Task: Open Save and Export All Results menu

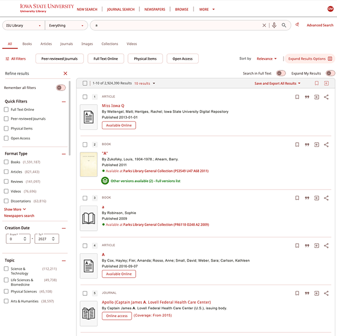Action: (x=277, y=83)
